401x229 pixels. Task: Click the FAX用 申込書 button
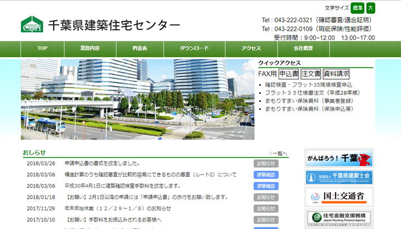[288, 74]
